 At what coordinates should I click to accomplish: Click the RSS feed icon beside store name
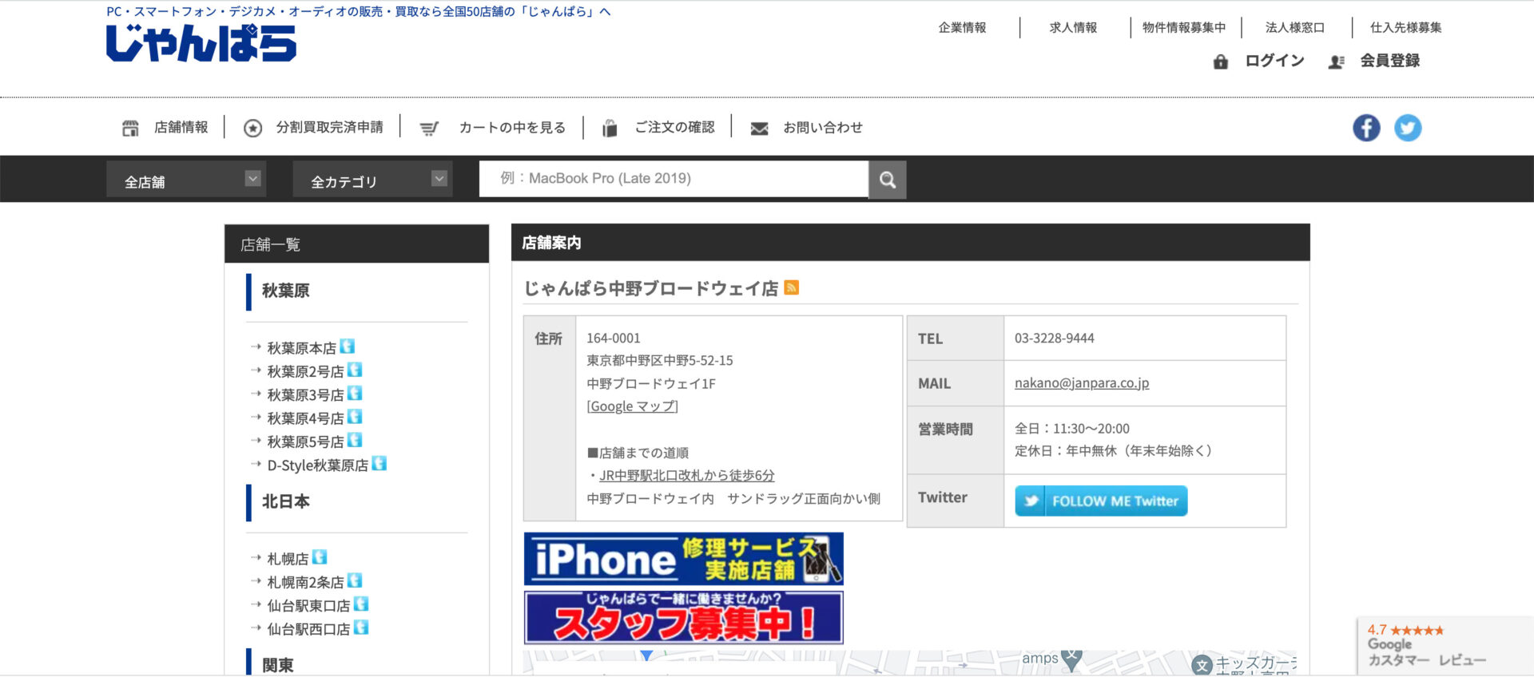(792, 287)
